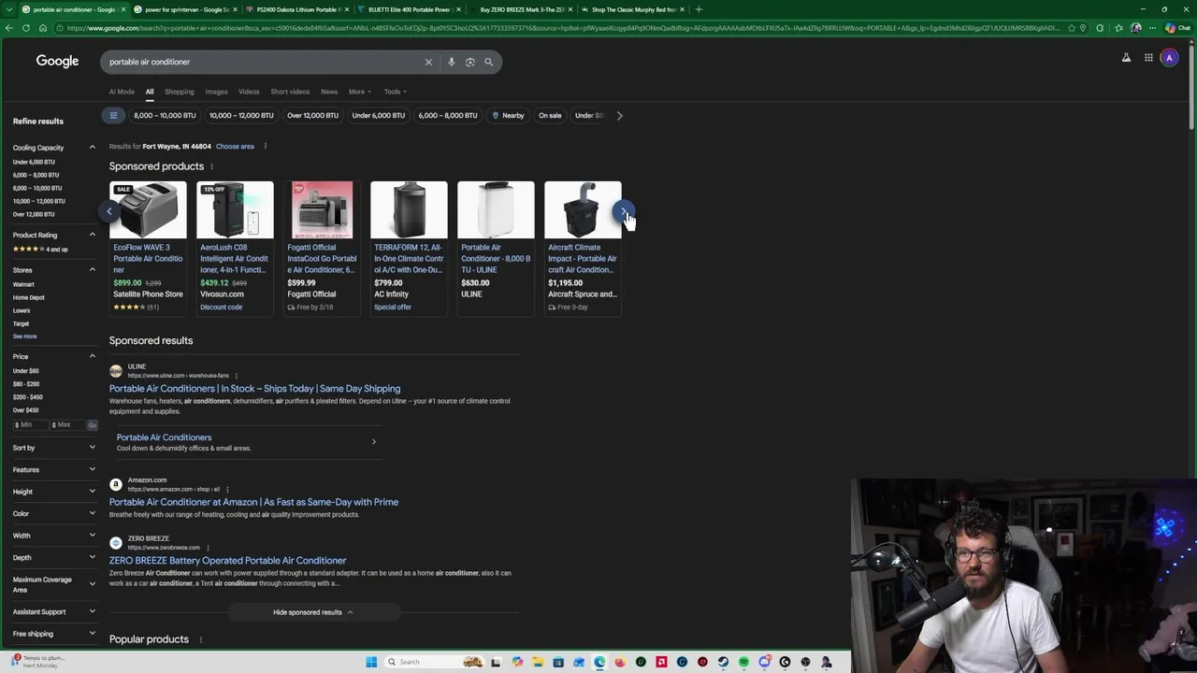Open search by image (camera icon)
This screenshot has height=673, width=1197.
[469, 62]
